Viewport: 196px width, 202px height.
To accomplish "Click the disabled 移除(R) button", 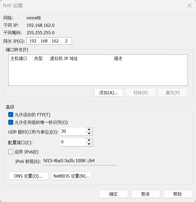I will 140,92.
